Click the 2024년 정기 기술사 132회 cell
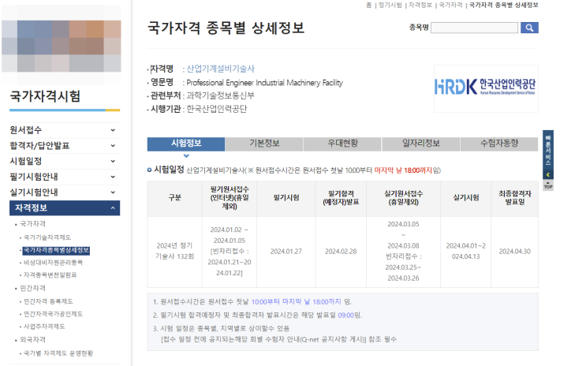This screenshot has width=586, height=366. (174, 251)
